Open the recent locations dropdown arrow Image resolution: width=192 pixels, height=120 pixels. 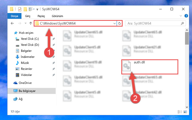tap(25, 23)
